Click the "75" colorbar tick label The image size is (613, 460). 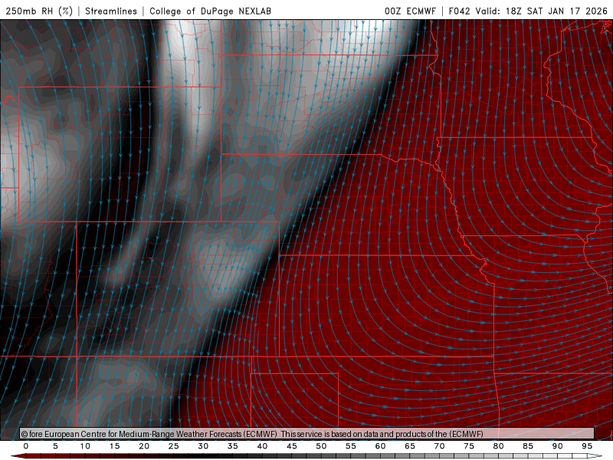pos(469,446)
